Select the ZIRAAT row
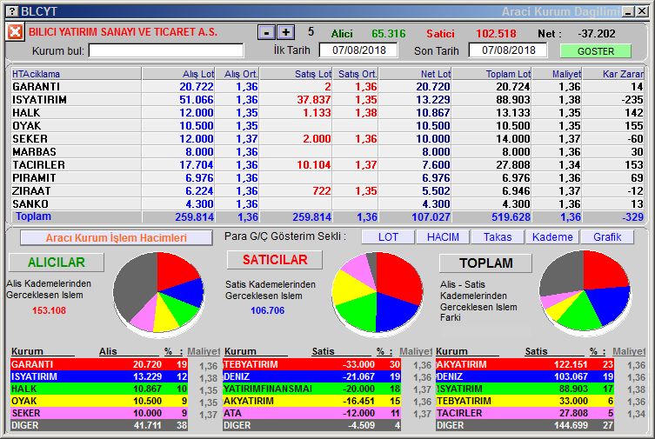Viewport: 655px width, 439px height. click(327, 190)
